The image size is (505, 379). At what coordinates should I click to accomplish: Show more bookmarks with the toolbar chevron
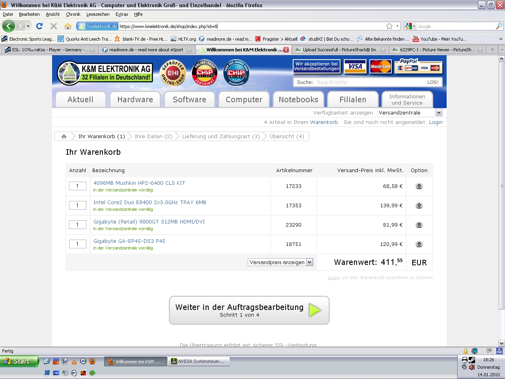click(x=501, y=39)
